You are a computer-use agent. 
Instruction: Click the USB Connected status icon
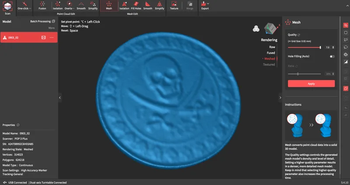(x=5, y=182)
